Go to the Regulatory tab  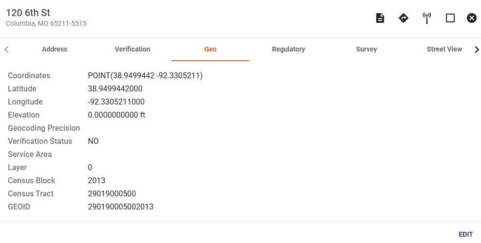(289, 49)
